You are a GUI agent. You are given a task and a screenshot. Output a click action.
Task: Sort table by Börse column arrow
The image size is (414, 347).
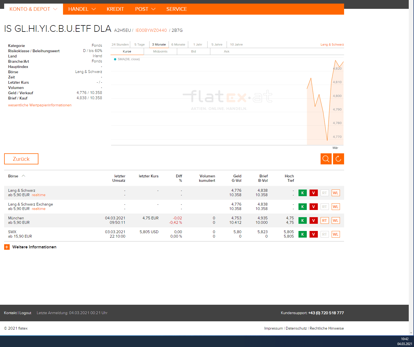(23, 176)
